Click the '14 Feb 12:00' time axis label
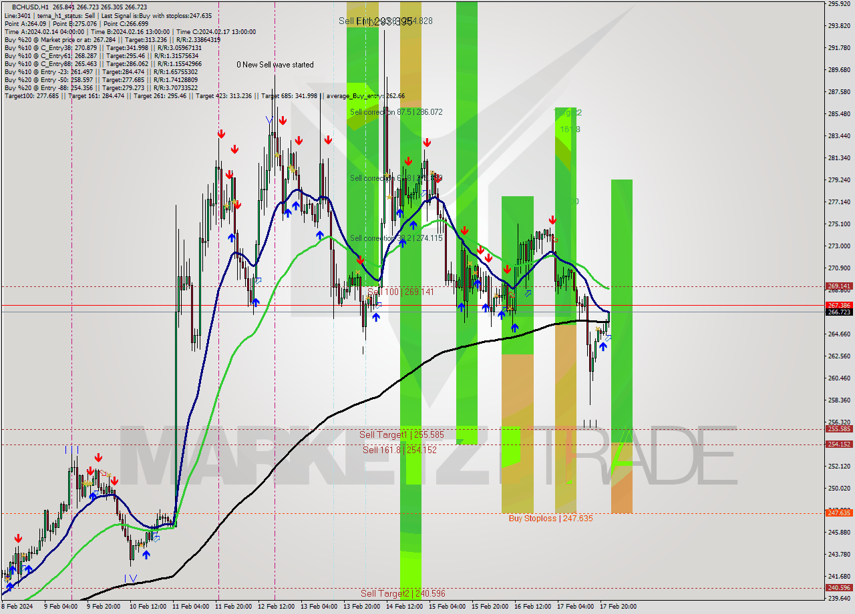855x614 pixels. click(x=404, y=607)
